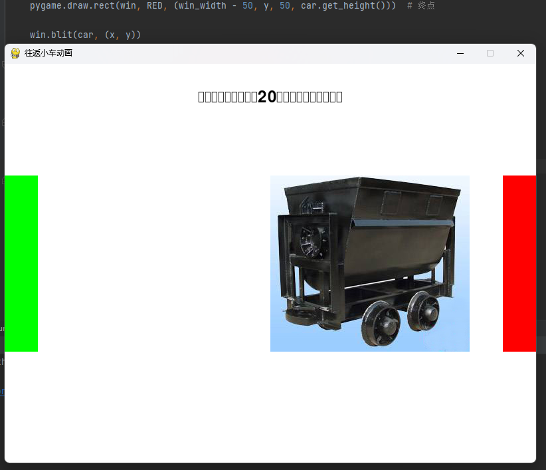
Task: Click RED argument in draw.rect line
Action: (x=154, y=5)
